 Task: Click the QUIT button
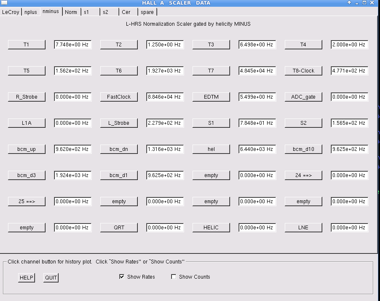(x=51, y=278)
